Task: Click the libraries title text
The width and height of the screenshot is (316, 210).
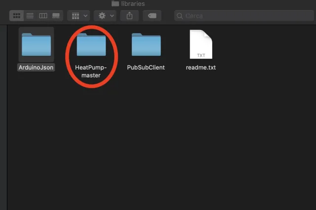Action: [133, 3]
